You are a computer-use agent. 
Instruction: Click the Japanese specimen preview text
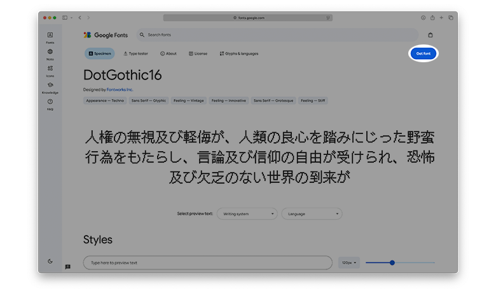click(x=259, y=157)
